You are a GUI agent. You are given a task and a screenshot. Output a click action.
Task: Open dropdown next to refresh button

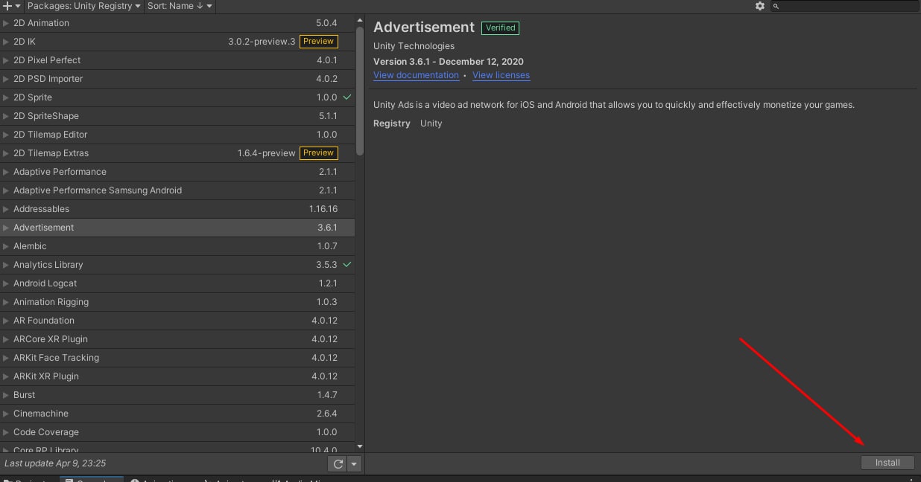pyautogui.click(x=355, y=463)
